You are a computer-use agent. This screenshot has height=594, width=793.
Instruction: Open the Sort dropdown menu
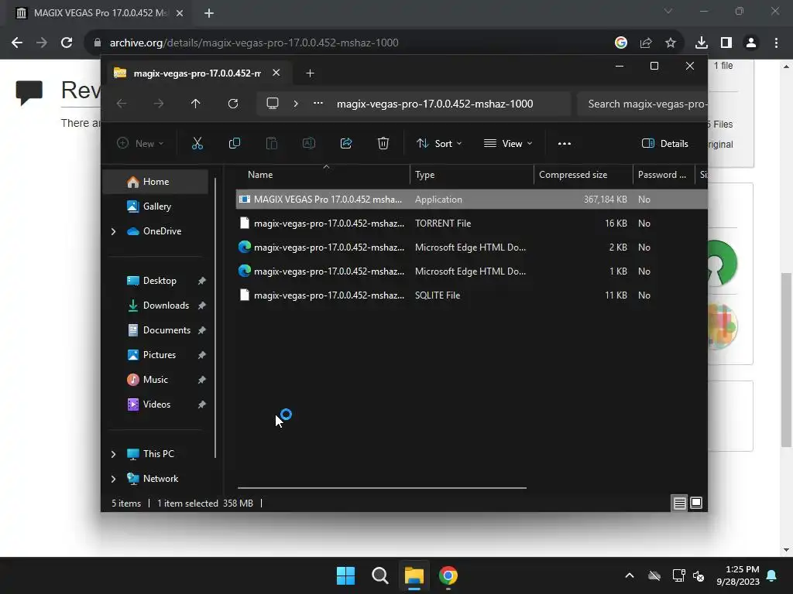[x=439, y=143]
